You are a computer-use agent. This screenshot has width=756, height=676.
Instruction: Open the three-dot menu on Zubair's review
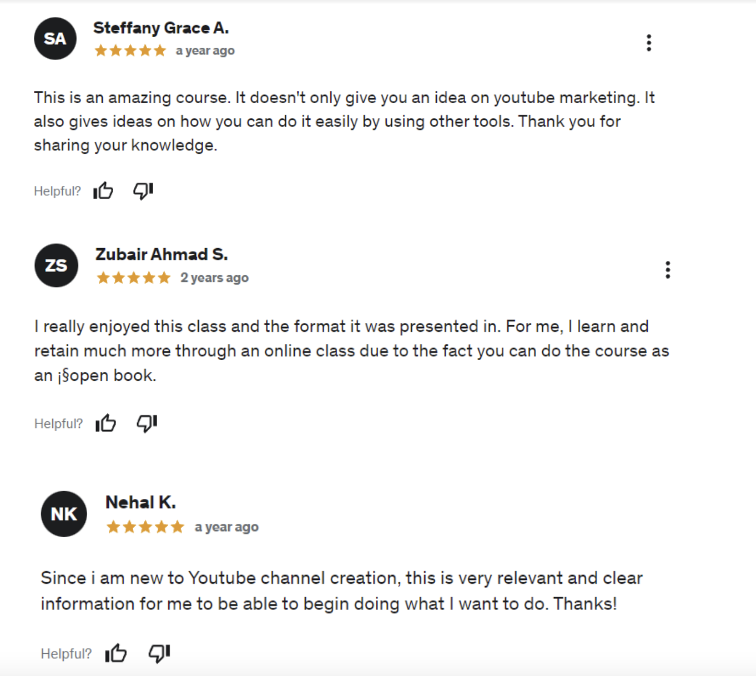click(668, 270)
